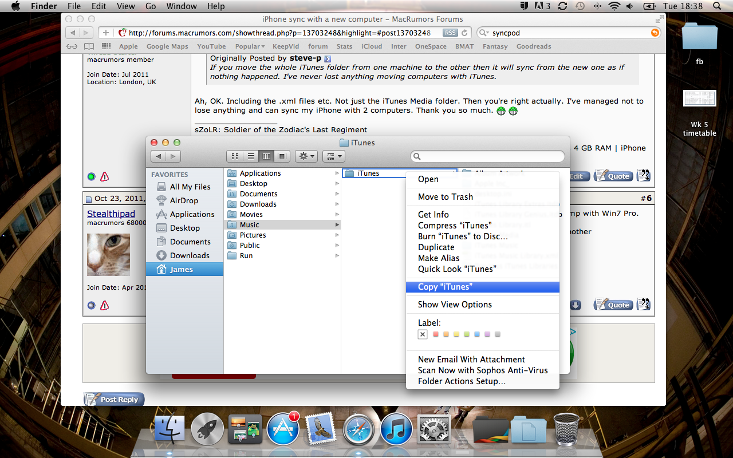Open Finder from the Dock
The height and width of the screenshot is (458, 733).
pos(170,429)
